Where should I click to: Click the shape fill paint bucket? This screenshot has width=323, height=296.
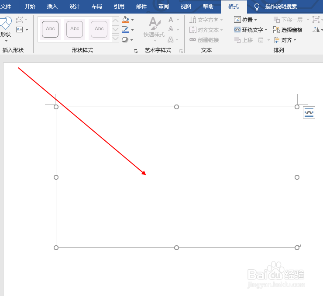[125, 20]
